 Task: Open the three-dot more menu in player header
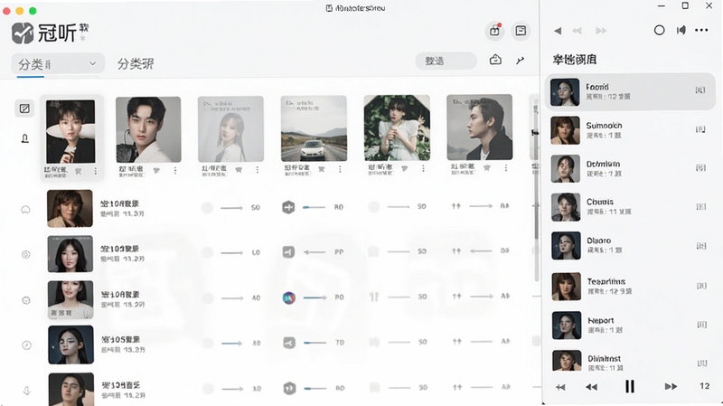pos(701,31)
